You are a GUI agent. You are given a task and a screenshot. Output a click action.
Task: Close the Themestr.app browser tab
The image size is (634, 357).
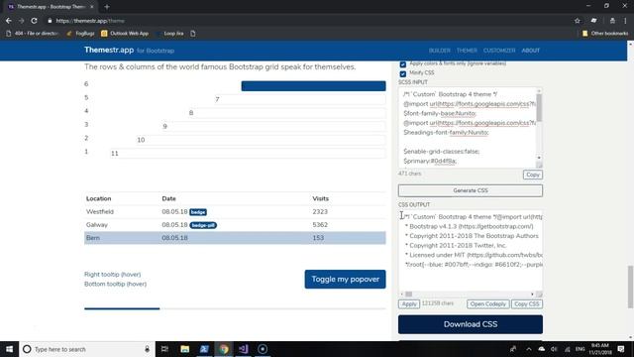[92, 7]
